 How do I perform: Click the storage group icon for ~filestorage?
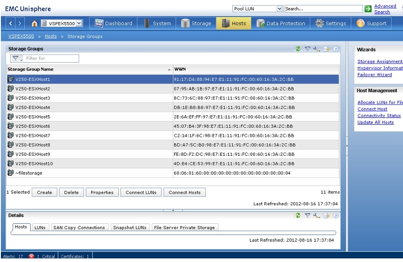10,172
